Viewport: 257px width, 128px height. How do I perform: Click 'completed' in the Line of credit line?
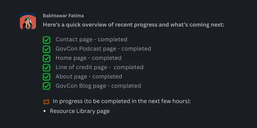click(x=128, y=67)
